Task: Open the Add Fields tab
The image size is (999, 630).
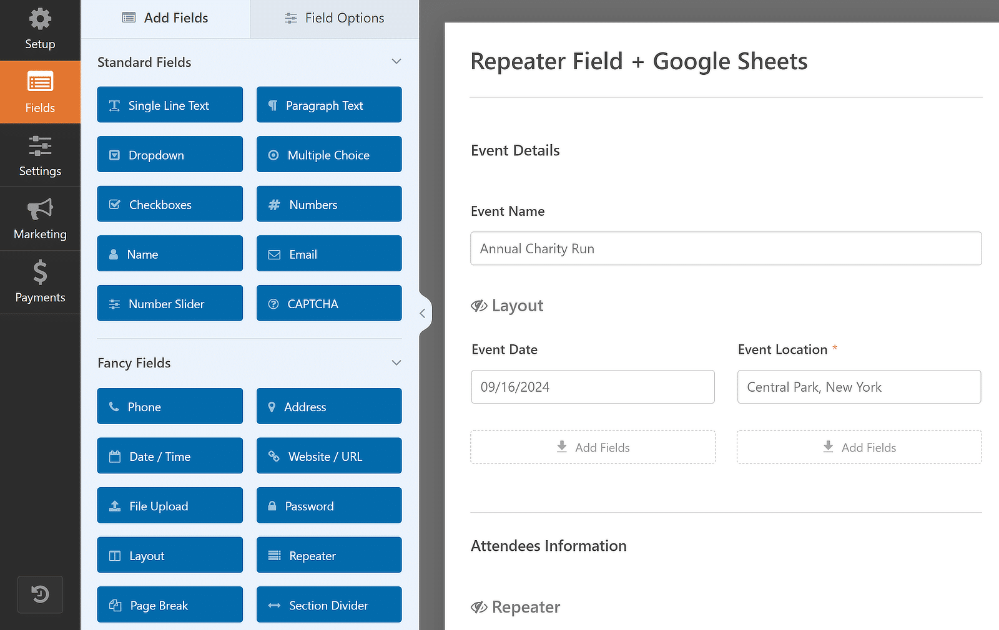Action: coord(165,18)
